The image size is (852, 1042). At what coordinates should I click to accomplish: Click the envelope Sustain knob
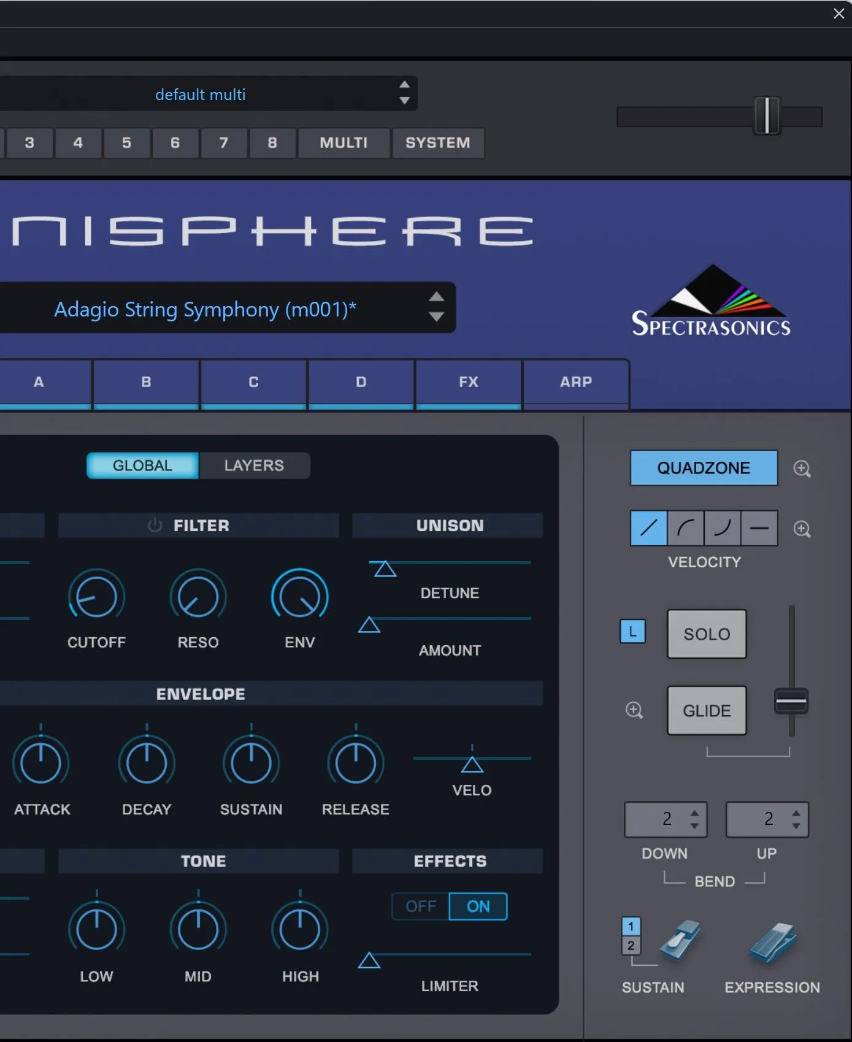251,763
